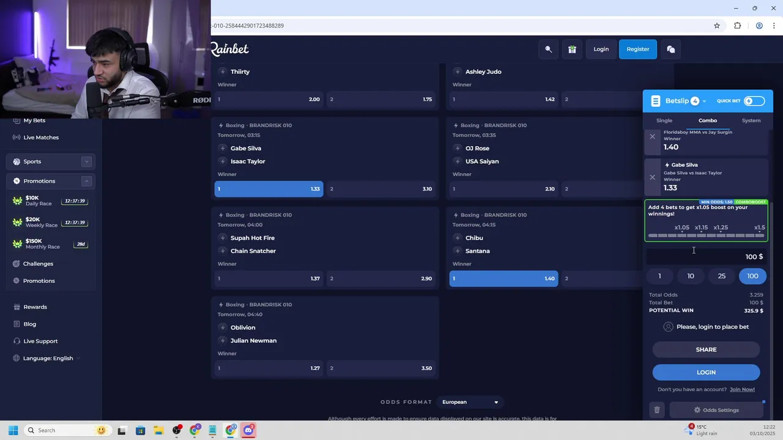
Task: Click the browser address bar
Action: coord(459,26)
